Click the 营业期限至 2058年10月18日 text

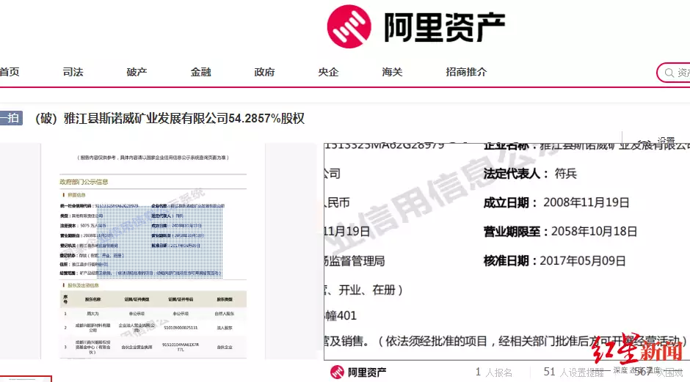click(560, 232)
